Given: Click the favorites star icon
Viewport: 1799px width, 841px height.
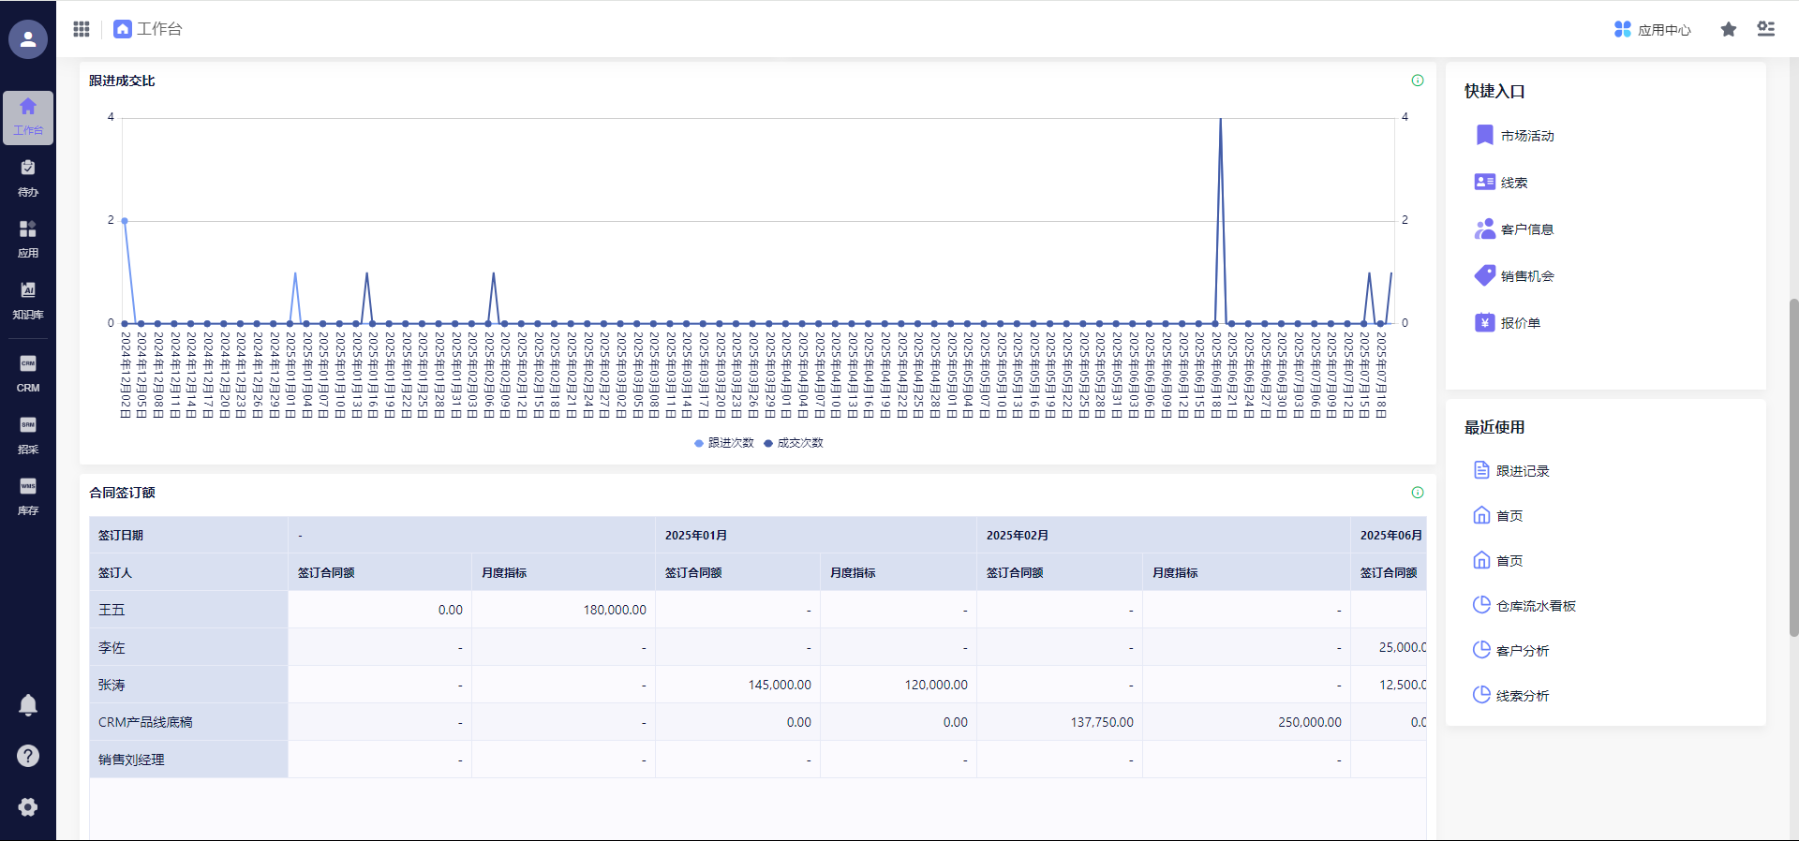Looking at the screenshot, I should (1729, 30).
